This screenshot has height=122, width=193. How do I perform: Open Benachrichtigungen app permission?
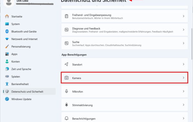coord(124,117)
